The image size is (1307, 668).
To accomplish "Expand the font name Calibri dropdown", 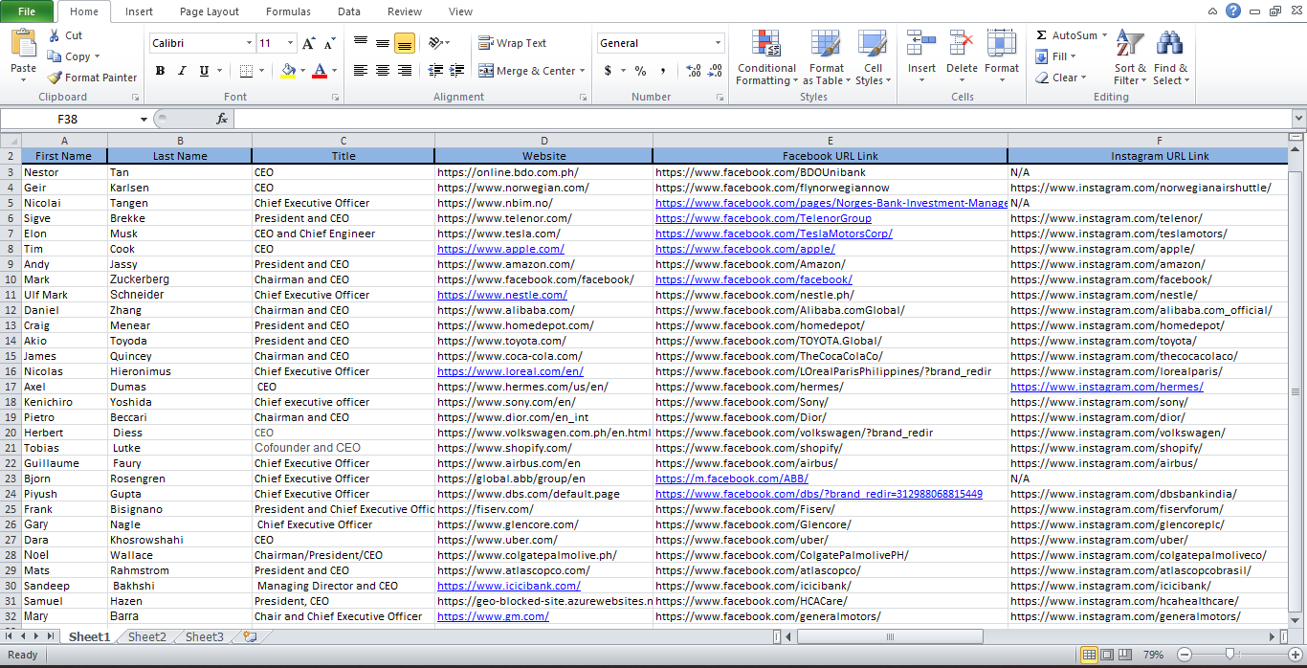I will [x=249, y=43].
